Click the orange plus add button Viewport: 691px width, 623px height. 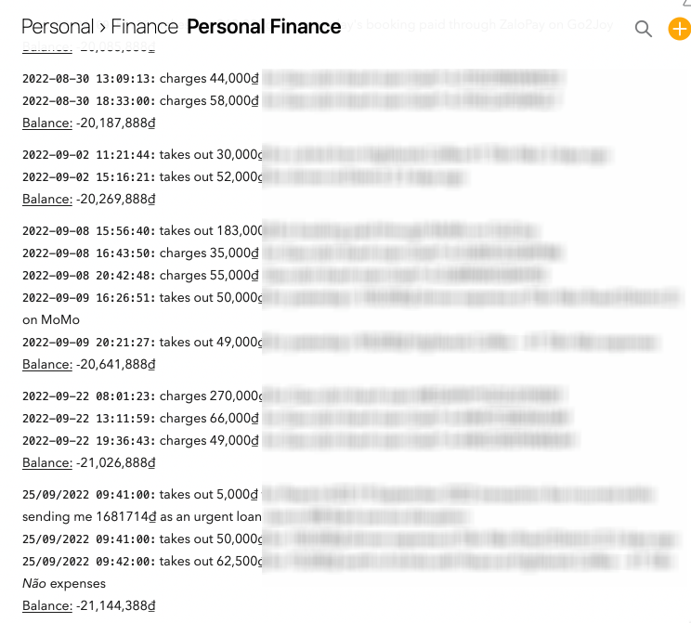680,29
